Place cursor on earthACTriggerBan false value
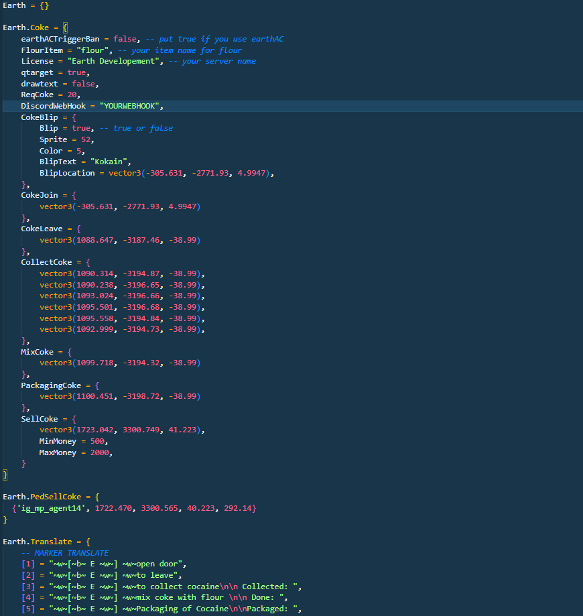This screenshot has width=583, height=616. [125, 39]
